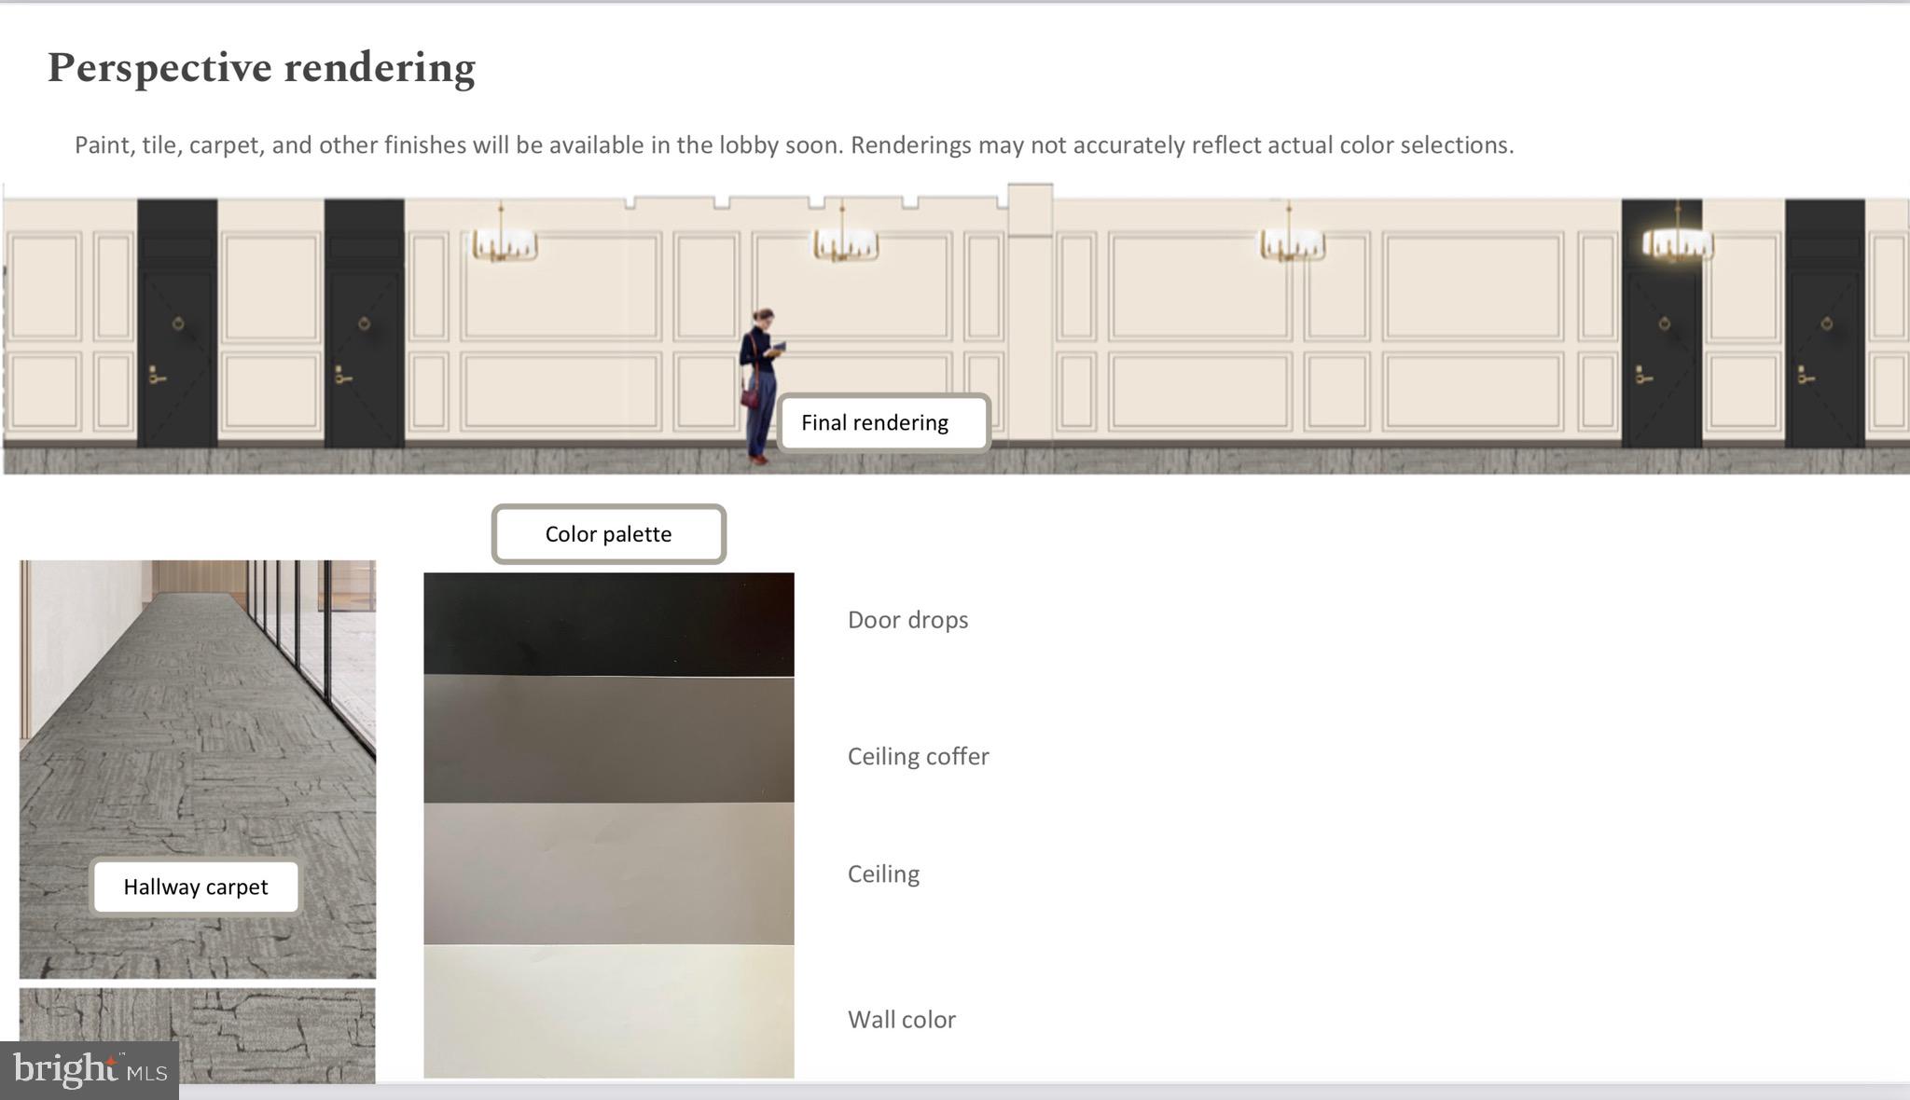The height and width of the screenshot is (1100, 1910).
Task: Click the finishes disclaimer sentence
Action: (794, 145)
